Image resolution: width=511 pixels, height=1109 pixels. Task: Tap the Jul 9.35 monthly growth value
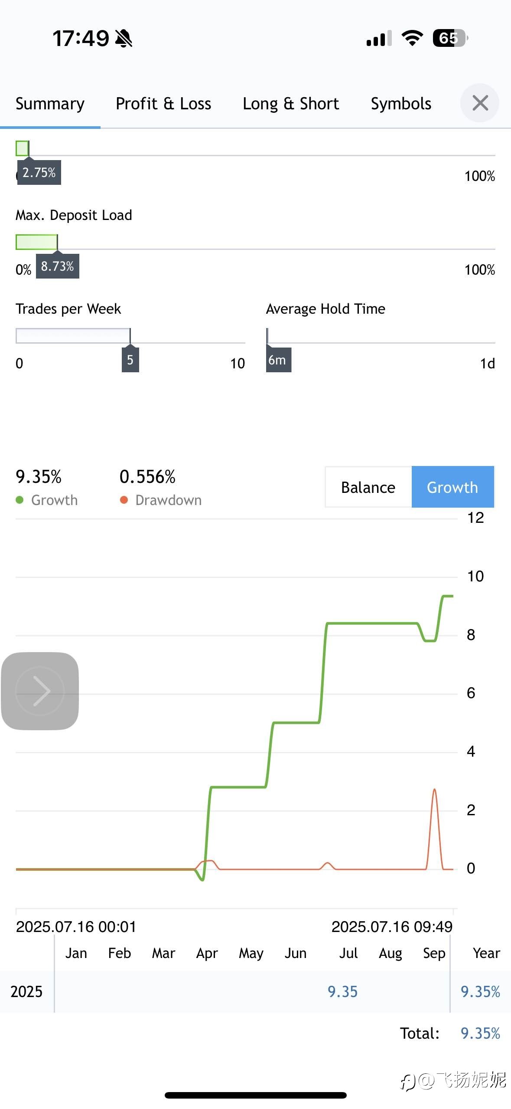point(342,991)
